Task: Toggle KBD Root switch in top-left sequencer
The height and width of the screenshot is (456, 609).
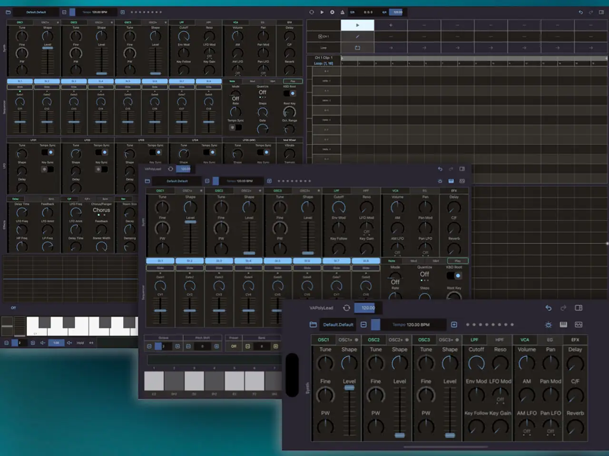Action: (289, 93)
